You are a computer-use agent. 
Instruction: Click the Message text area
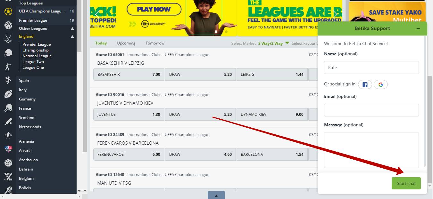pos(371,150)
